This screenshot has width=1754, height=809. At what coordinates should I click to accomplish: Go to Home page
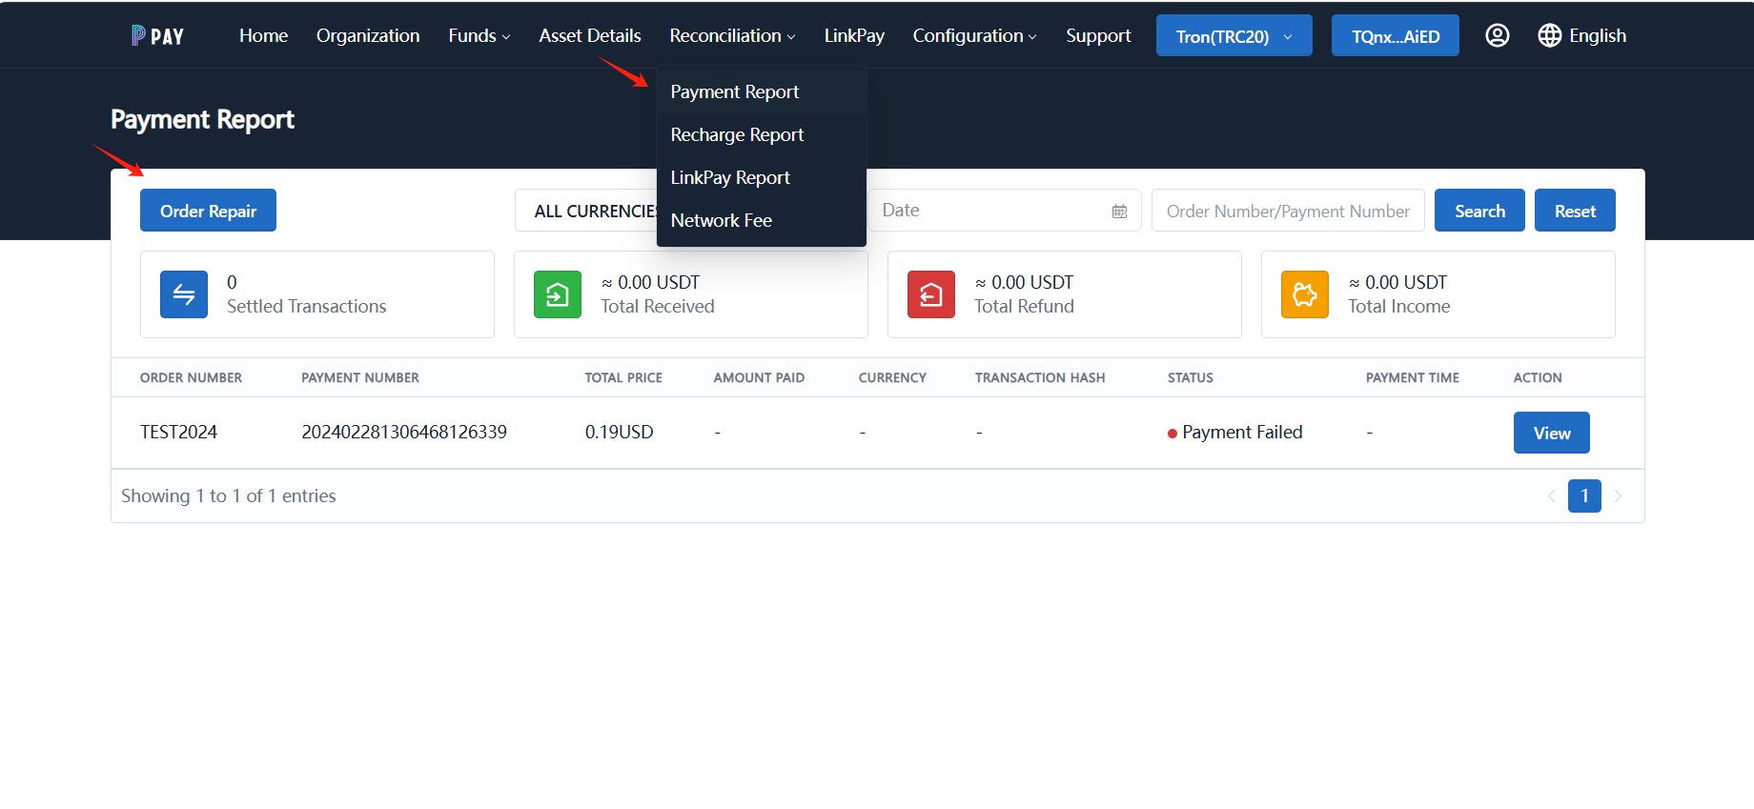pyautogui.click(x=263, y=35)
